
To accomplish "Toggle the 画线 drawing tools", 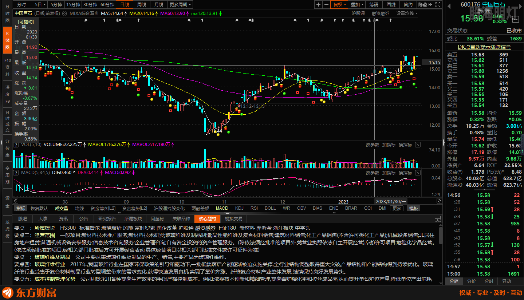I will click(x=391, y=5).
